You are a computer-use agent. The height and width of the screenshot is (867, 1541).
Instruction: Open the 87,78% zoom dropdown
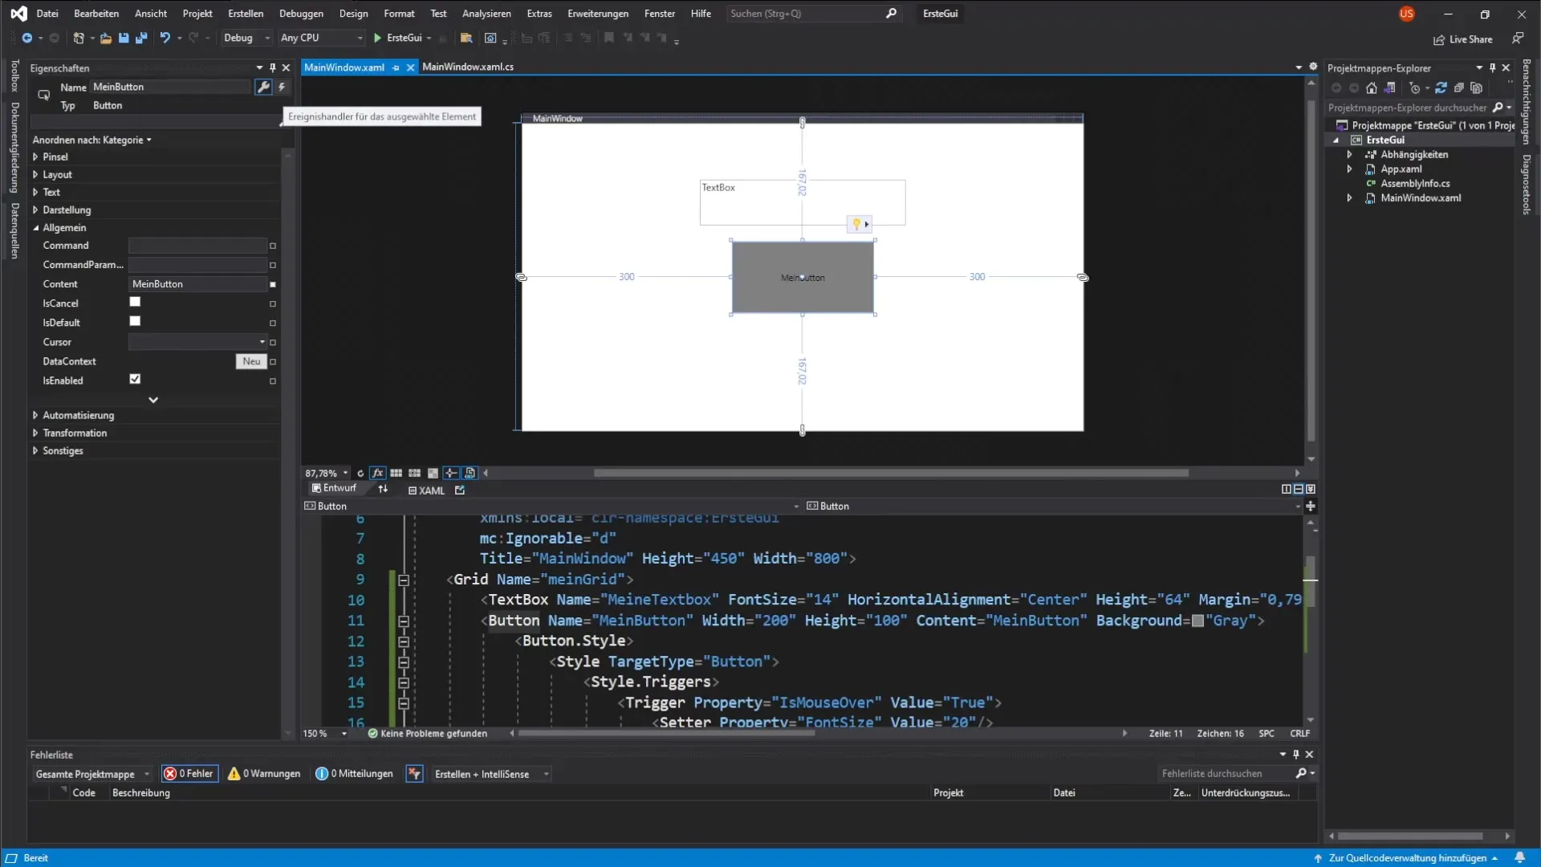346,474
